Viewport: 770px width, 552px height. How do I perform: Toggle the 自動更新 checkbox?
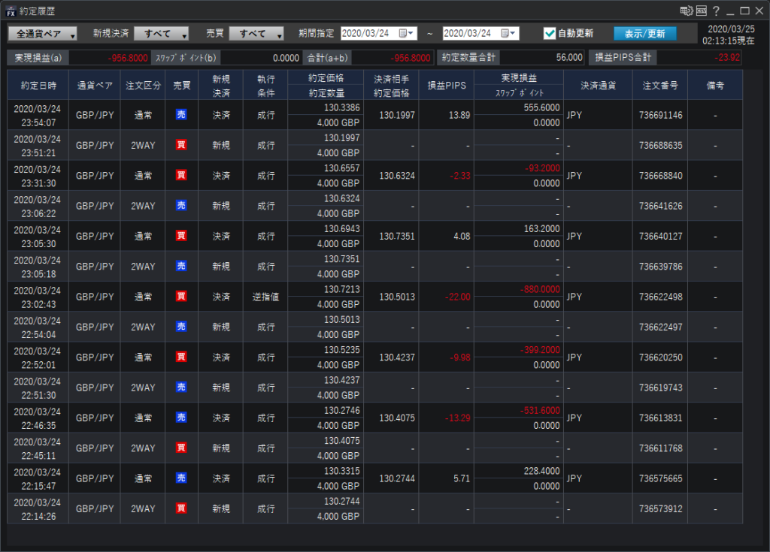[x=550, y=33]
